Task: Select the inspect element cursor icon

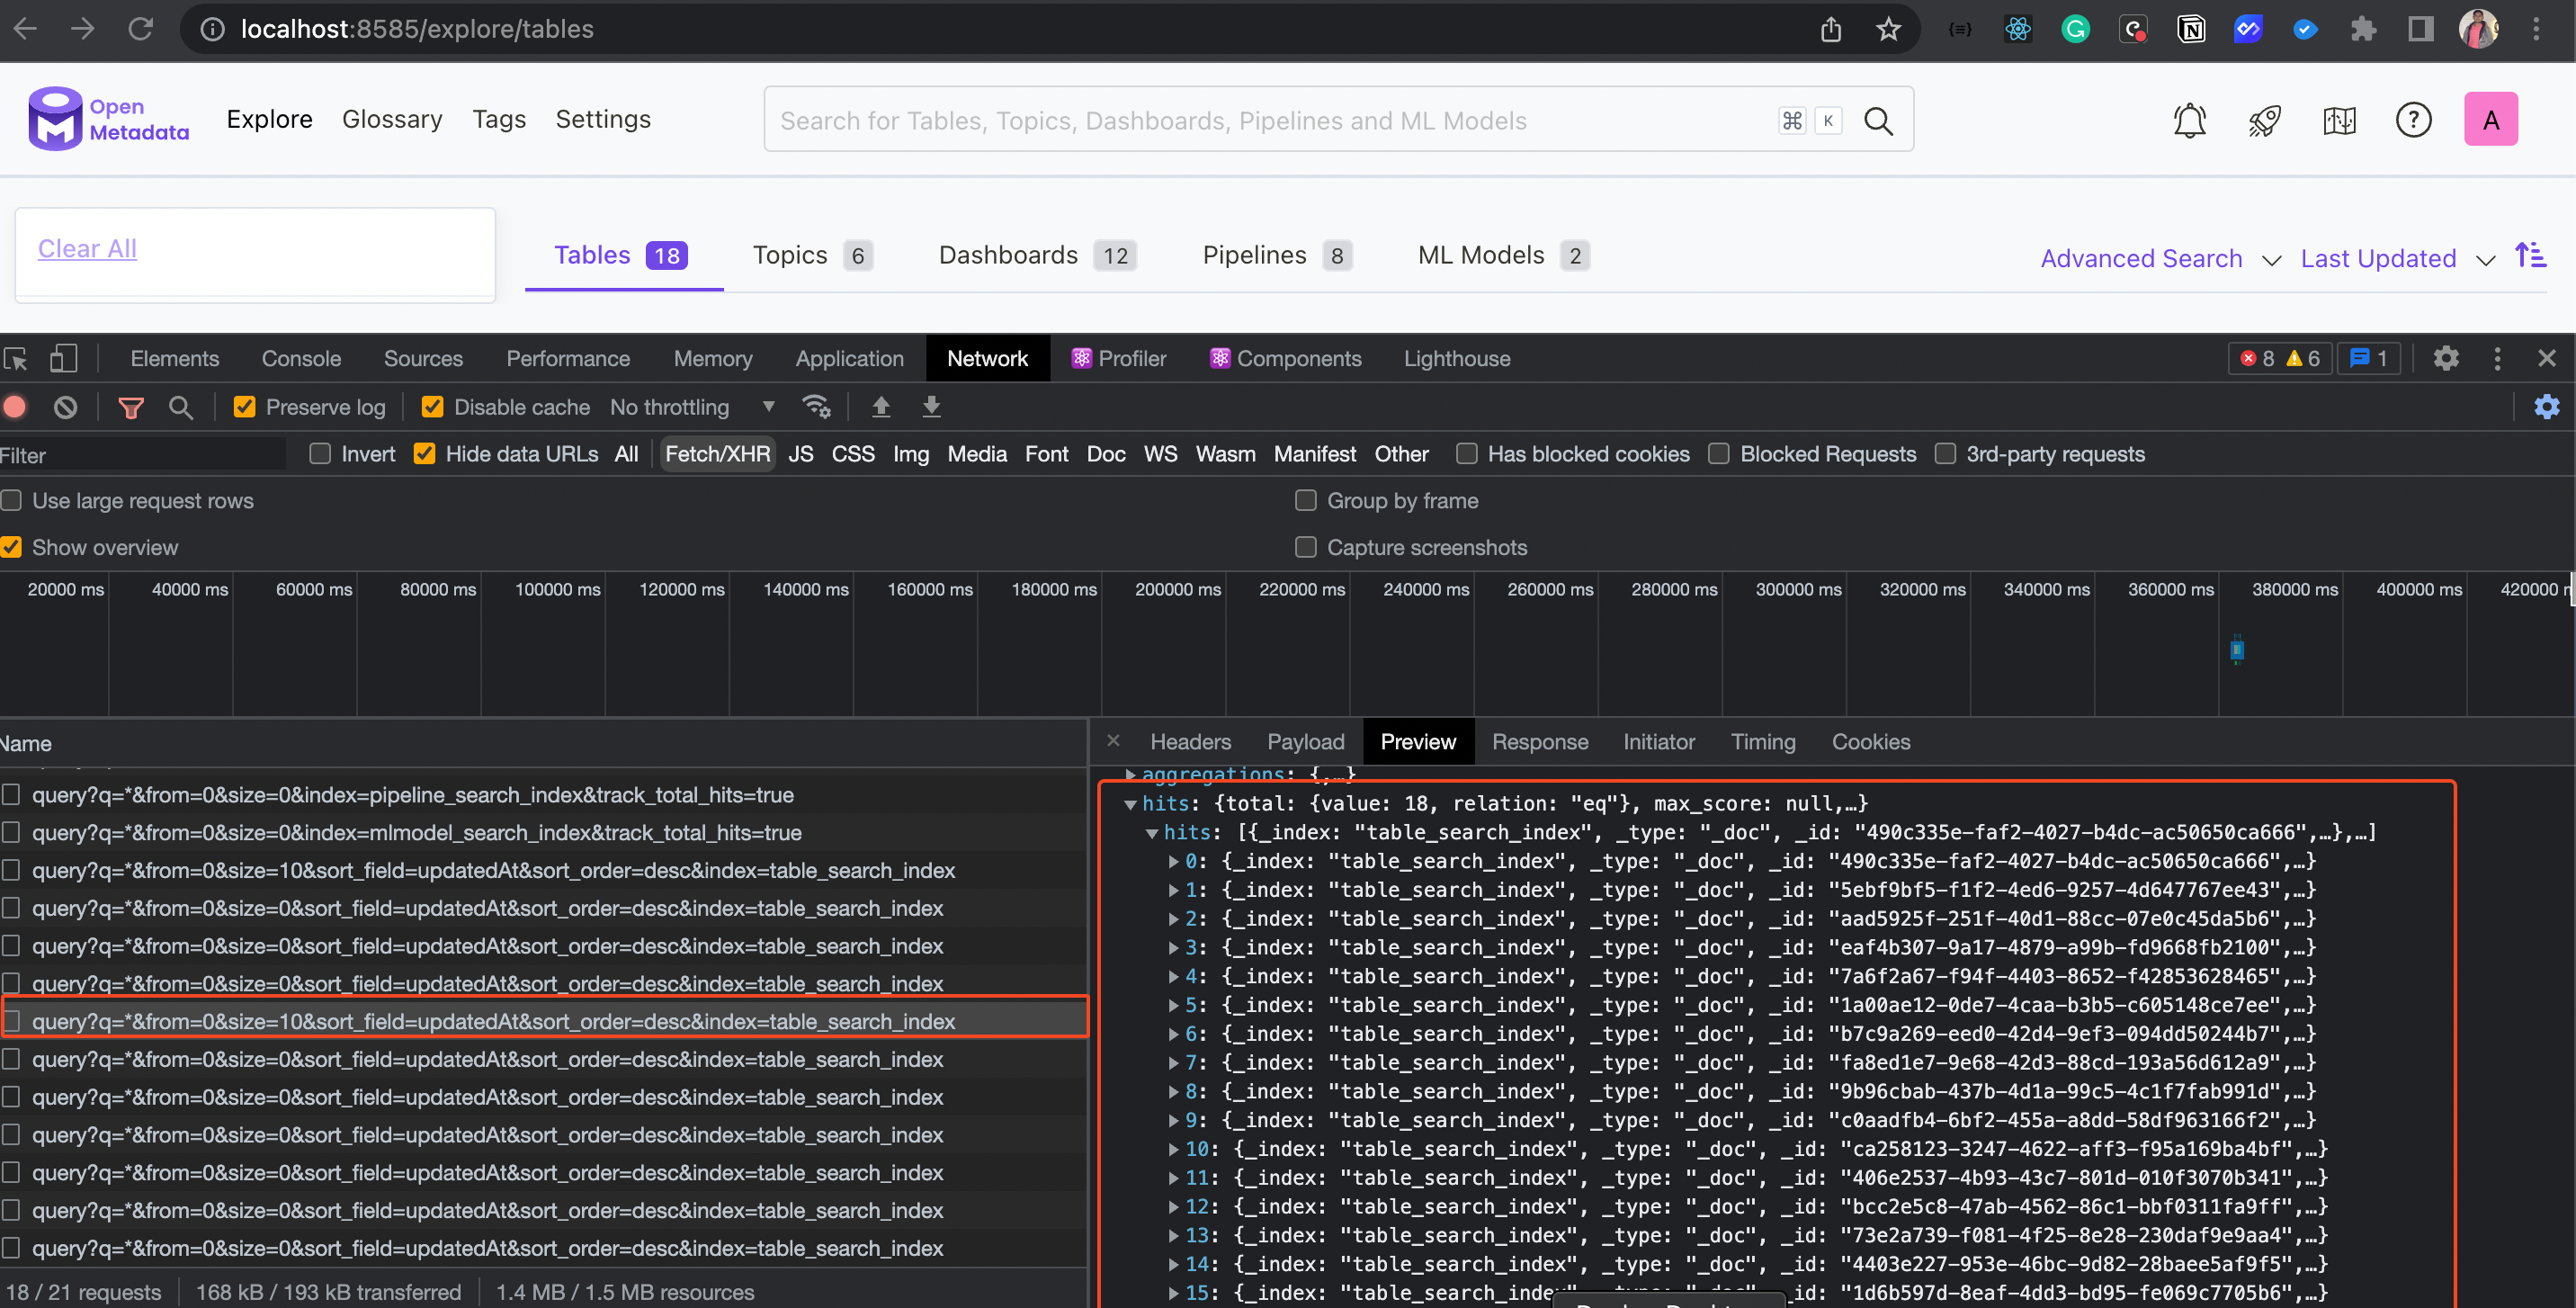Action: tap(16, 358)
